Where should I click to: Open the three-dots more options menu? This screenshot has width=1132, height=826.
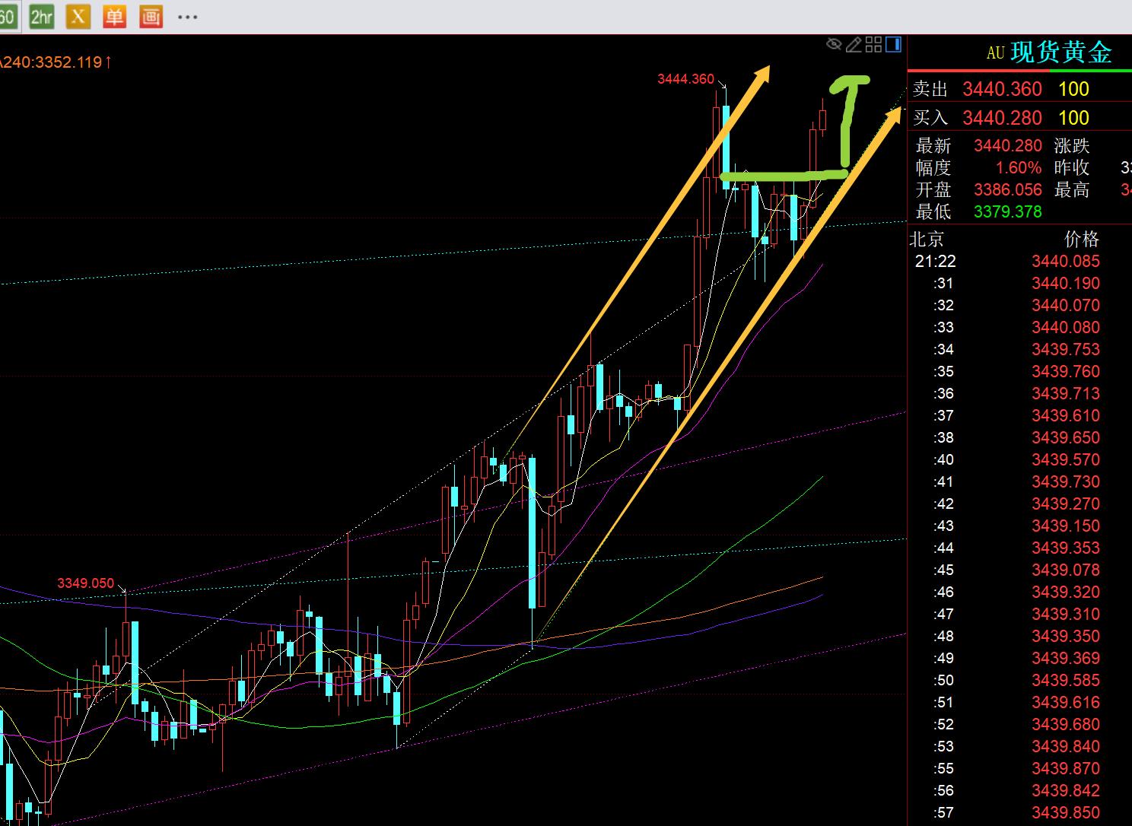point(187,17)
